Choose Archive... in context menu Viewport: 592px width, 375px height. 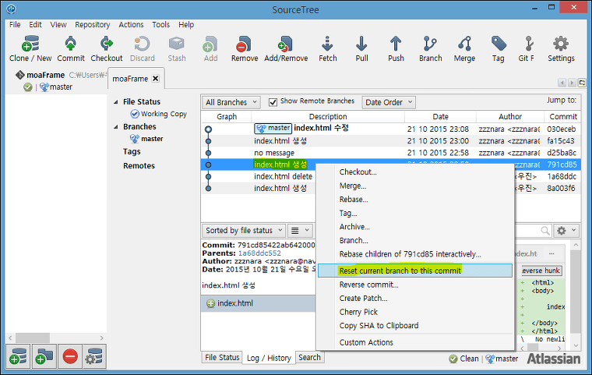[415, 226]
